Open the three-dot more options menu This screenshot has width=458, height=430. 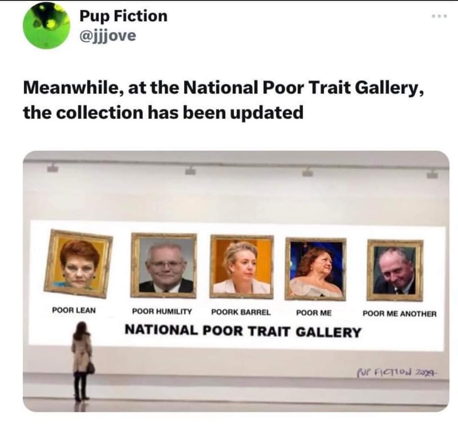439,16
